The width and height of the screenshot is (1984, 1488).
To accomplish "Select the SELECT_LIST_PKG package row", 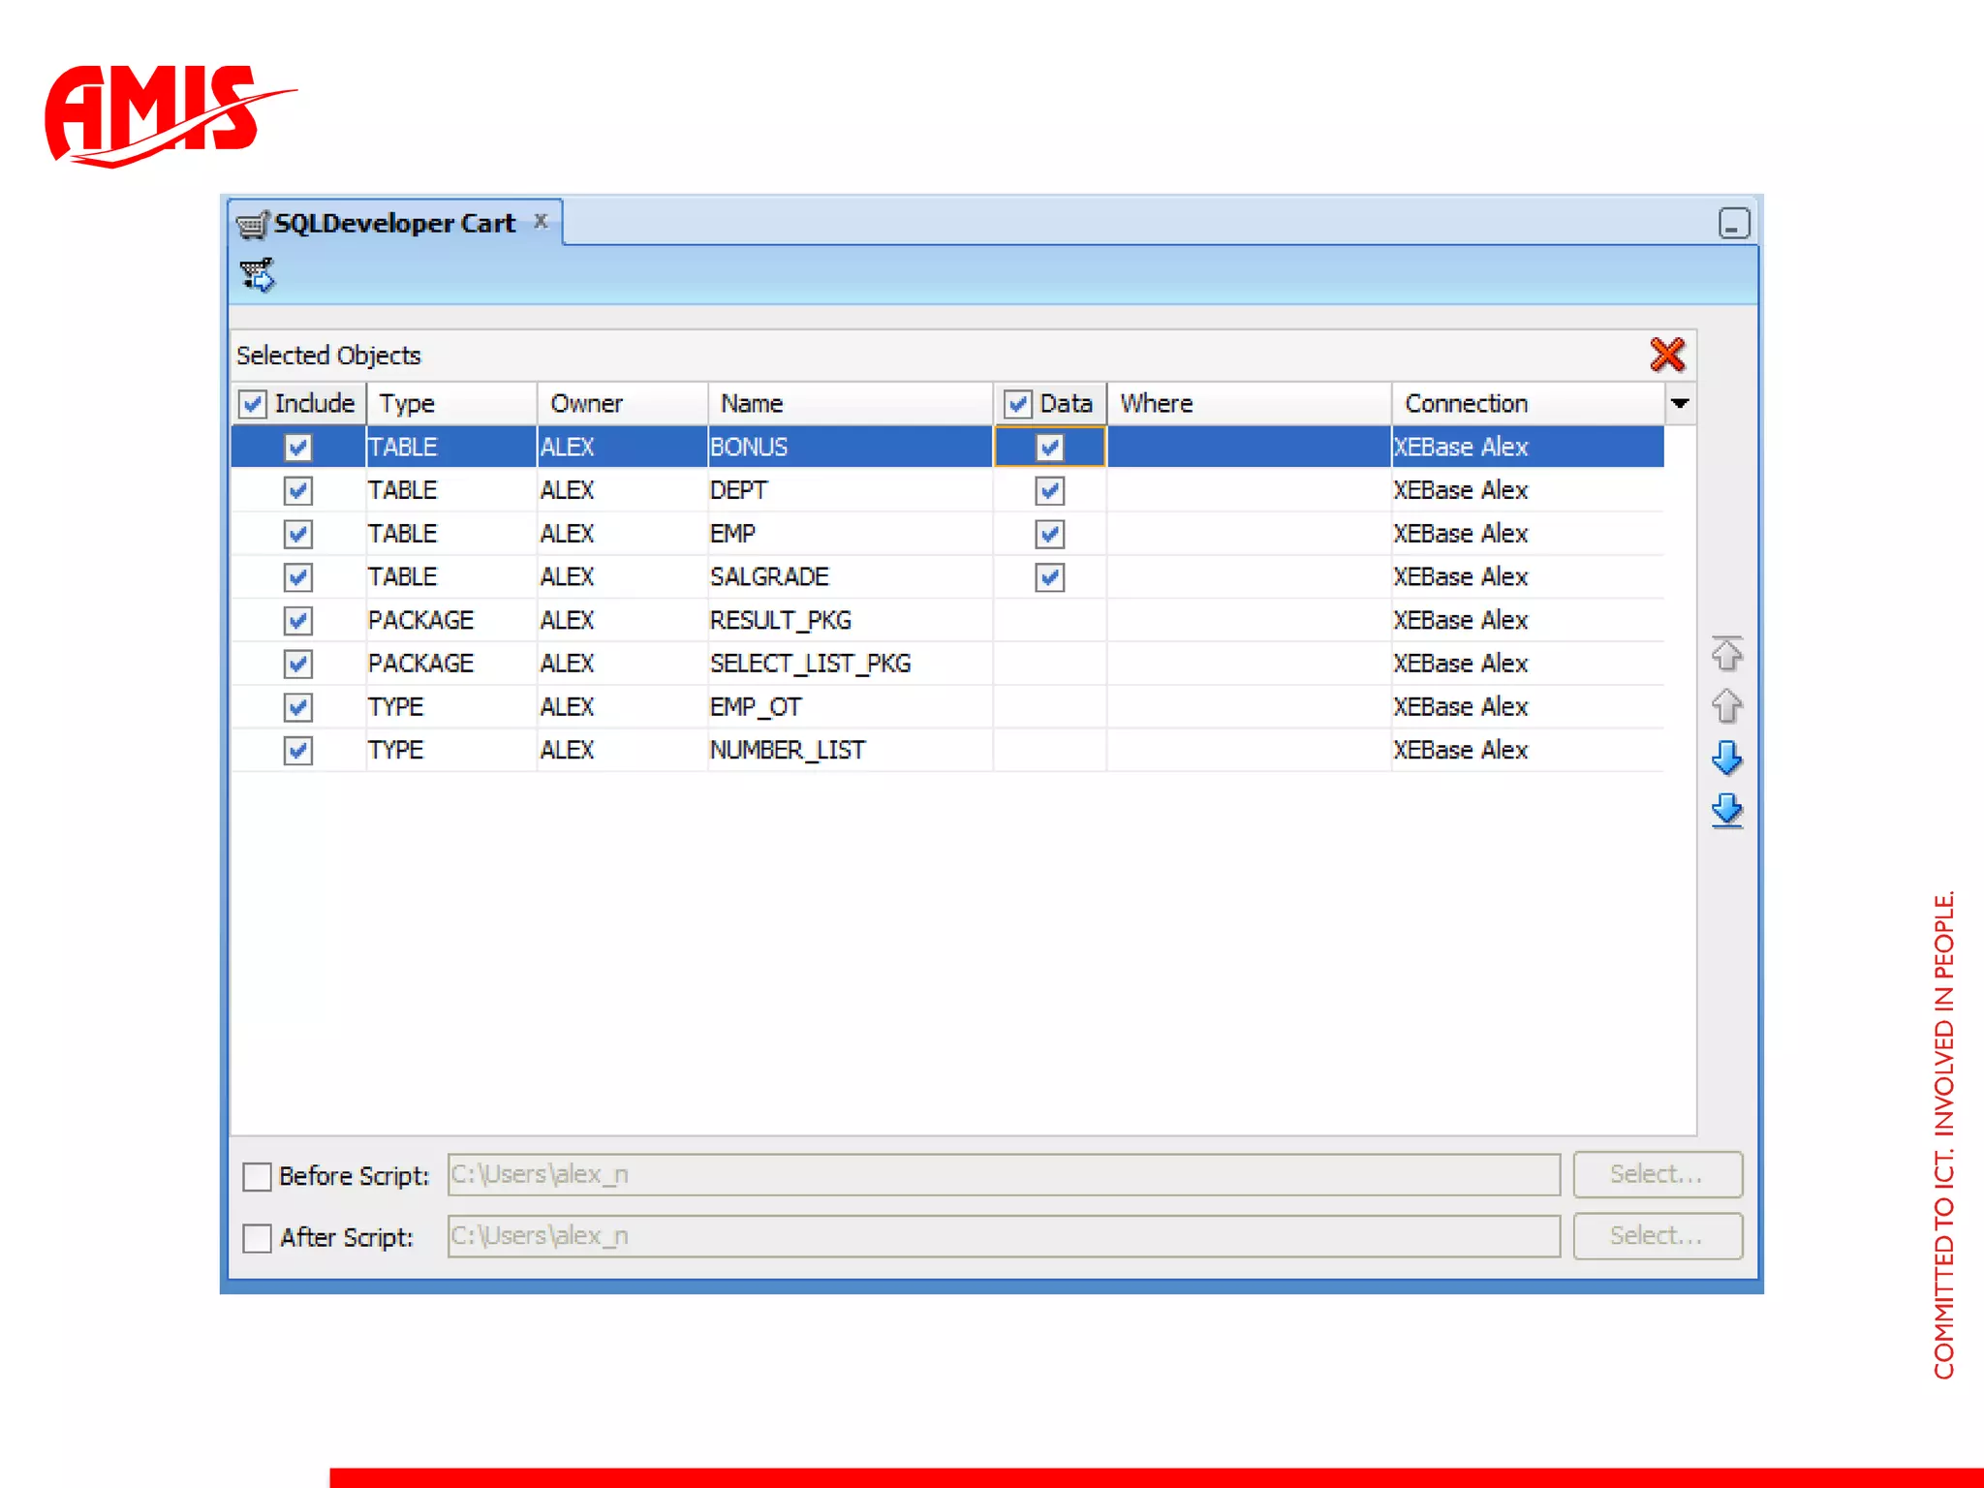I will pyautogui.click(x=810, y=664).
